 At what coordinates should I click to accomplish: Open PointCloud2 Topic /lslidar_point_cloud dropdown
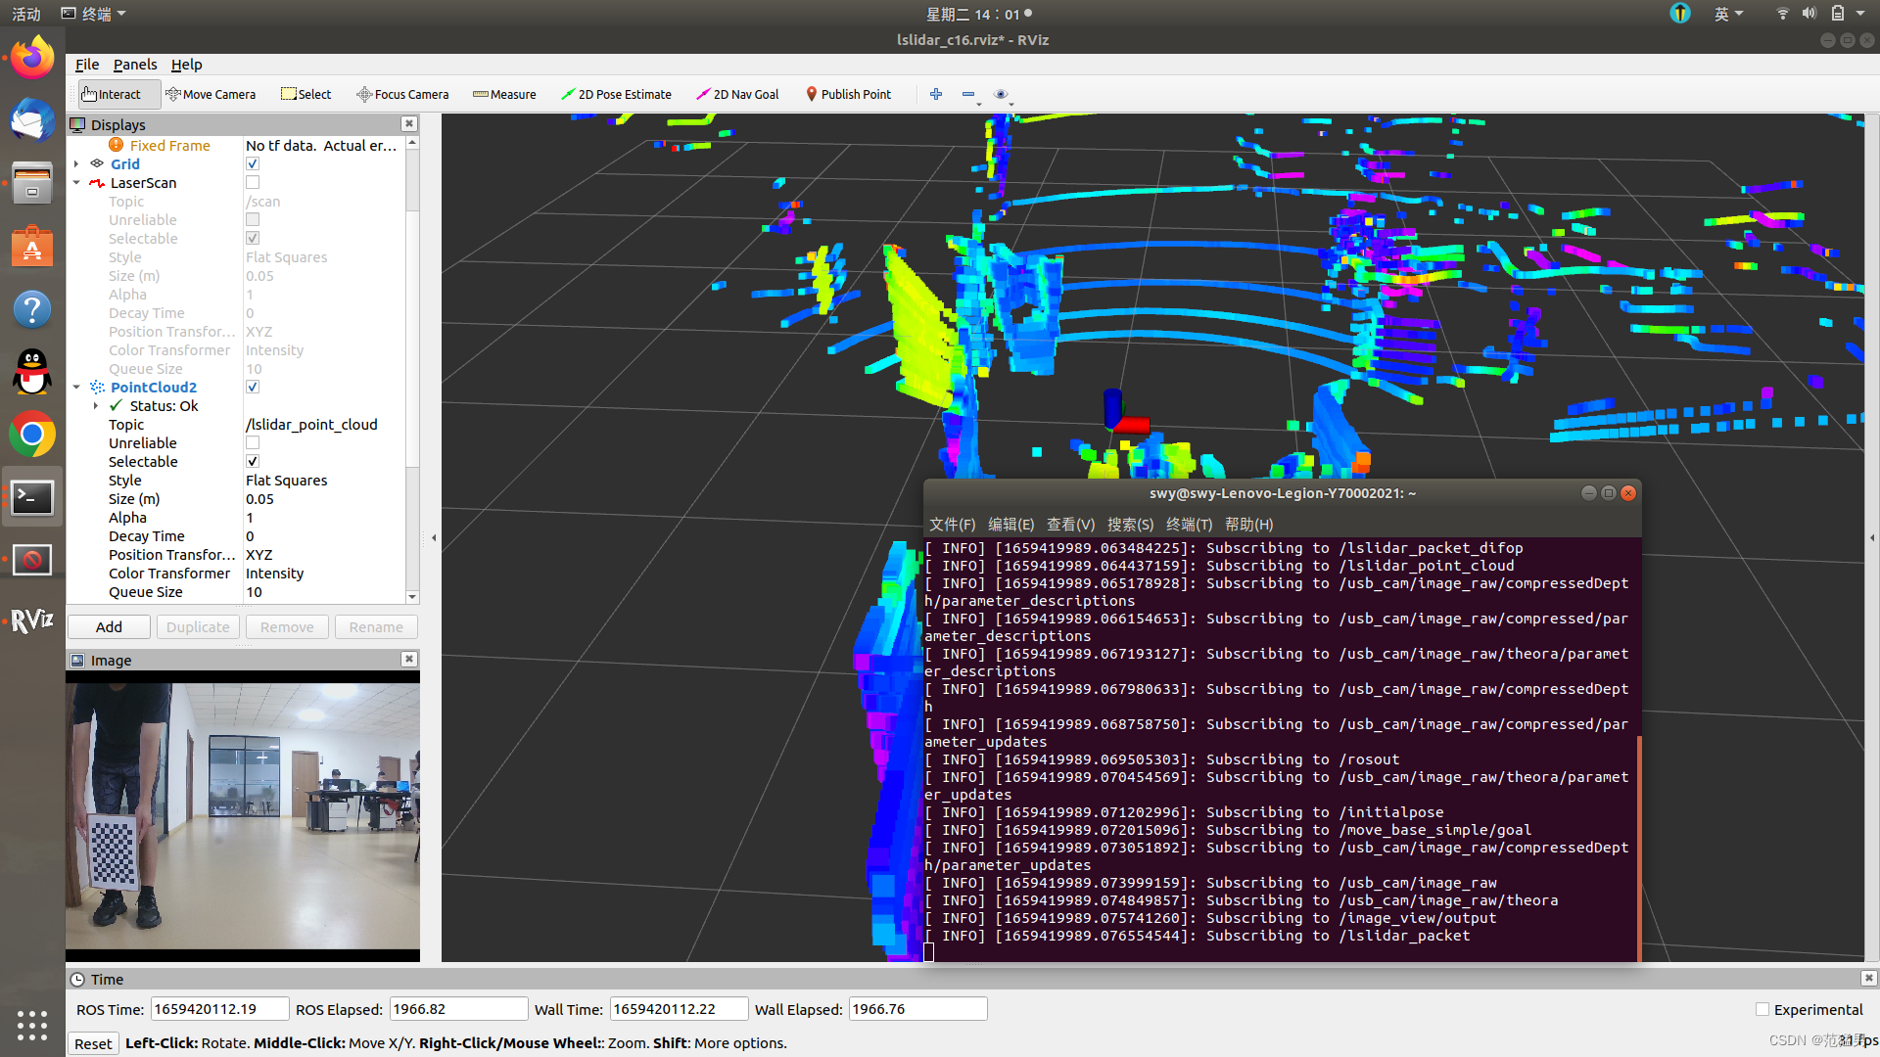point(323,424)
